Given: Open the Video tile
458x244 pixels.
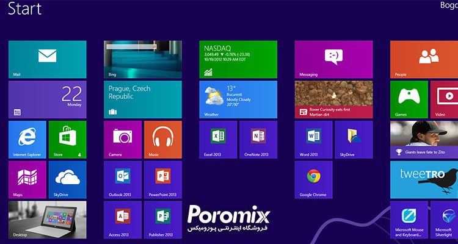Looking at the screenshot, I should (445, 99).
